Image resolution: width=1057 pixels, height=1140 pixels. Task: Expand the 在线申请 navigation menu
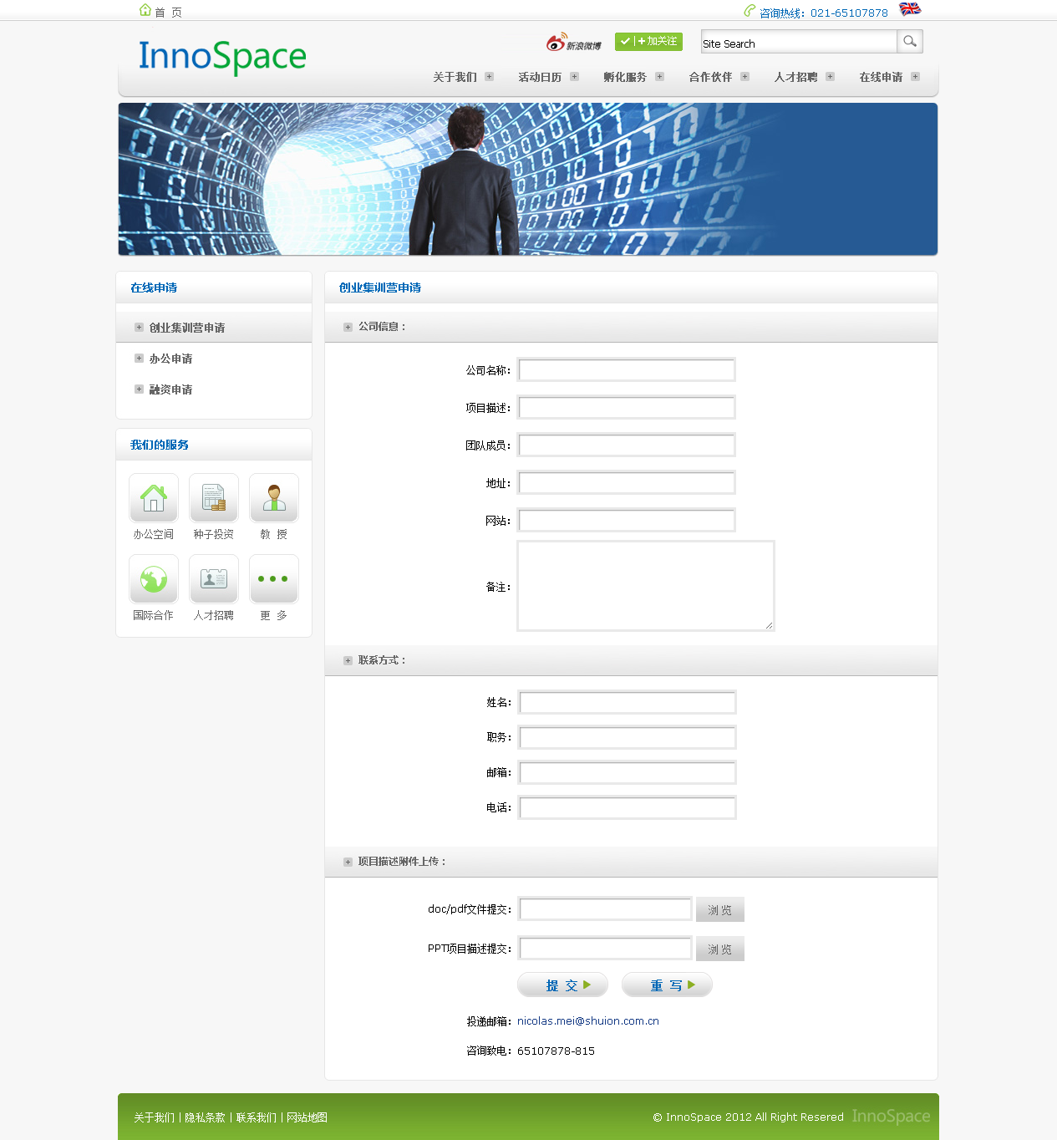[888, 77]
